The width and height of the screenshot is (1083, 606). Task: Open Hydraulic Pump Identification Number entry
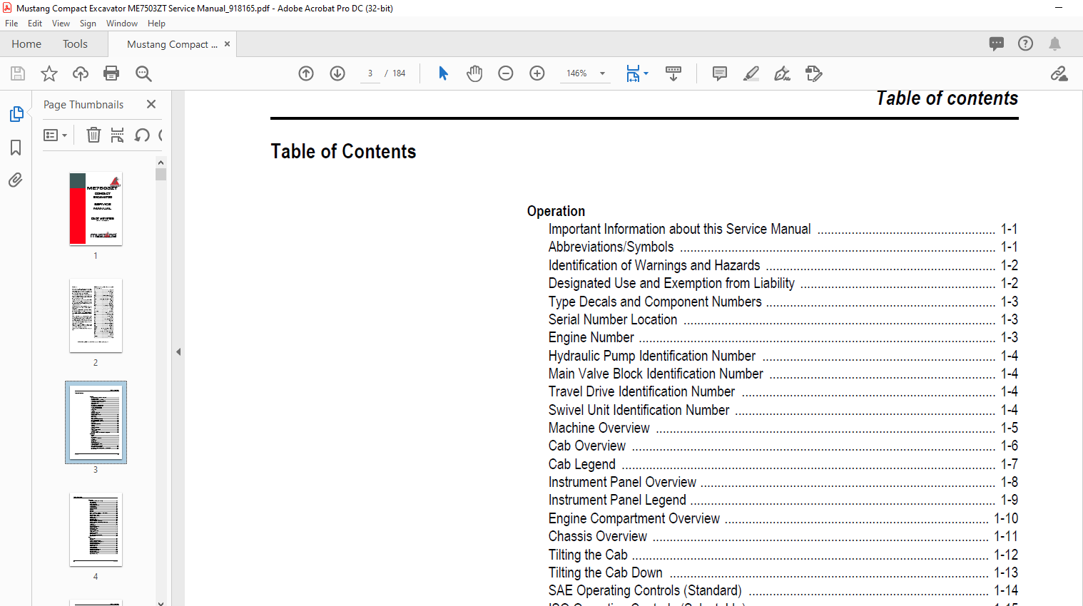783,356
